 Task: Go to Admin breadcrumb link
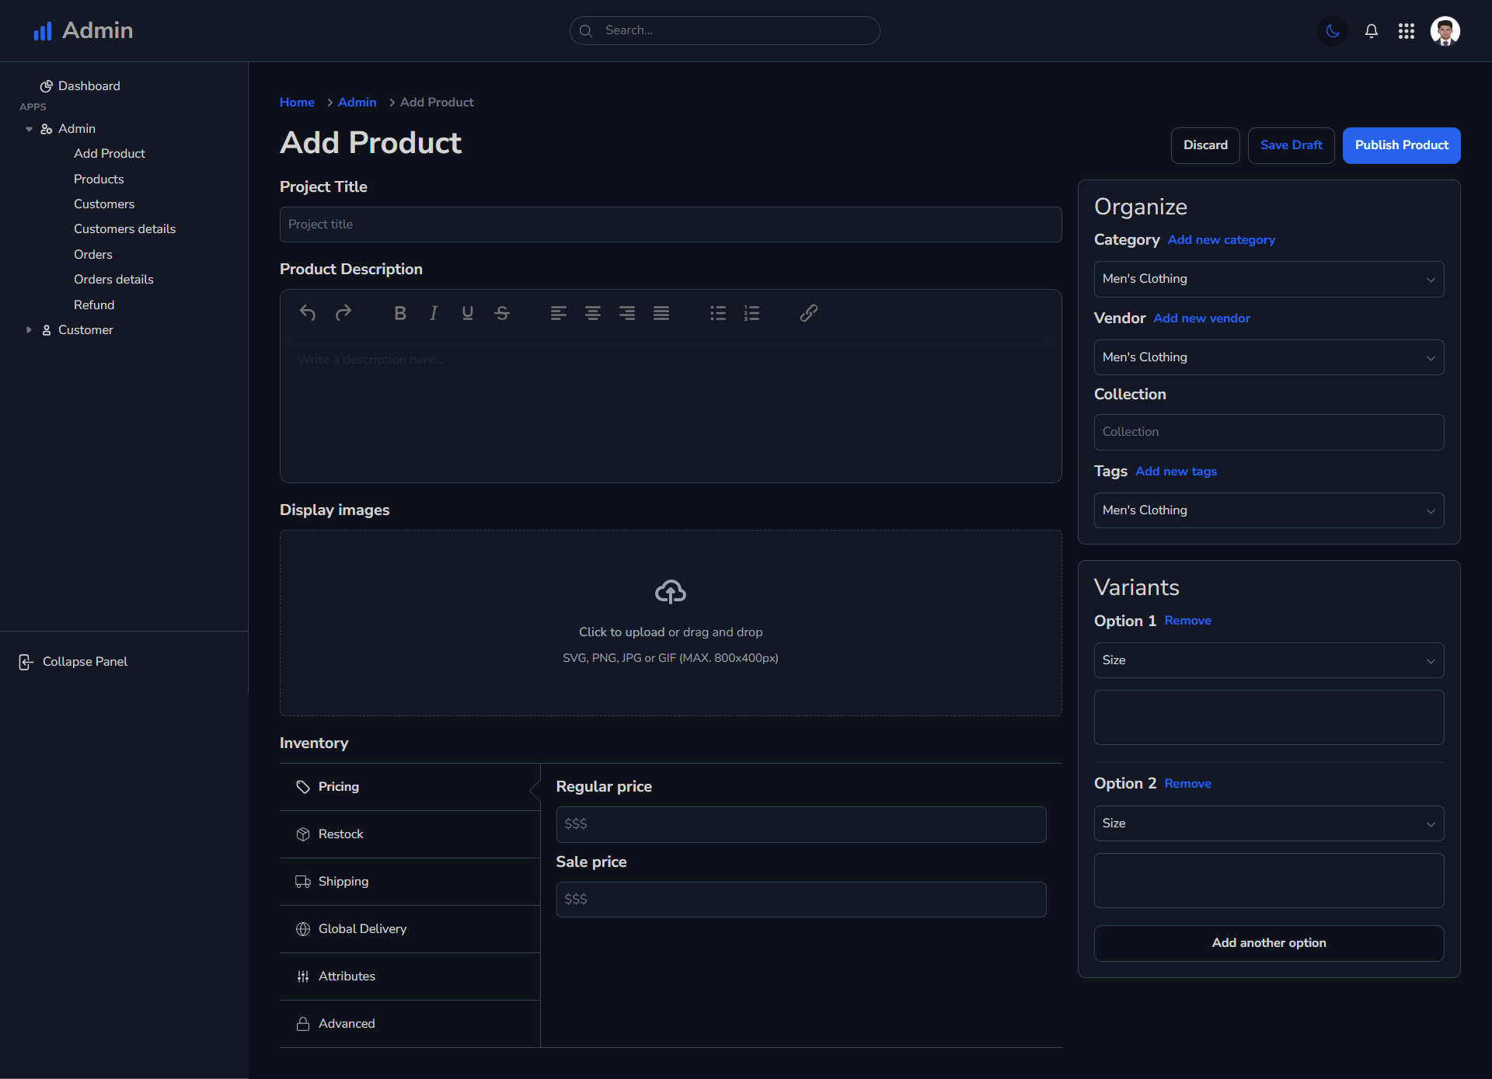click(357, 103)
